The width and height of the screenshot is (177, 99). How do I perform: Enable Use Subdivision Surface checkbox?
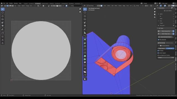(158, 55)
